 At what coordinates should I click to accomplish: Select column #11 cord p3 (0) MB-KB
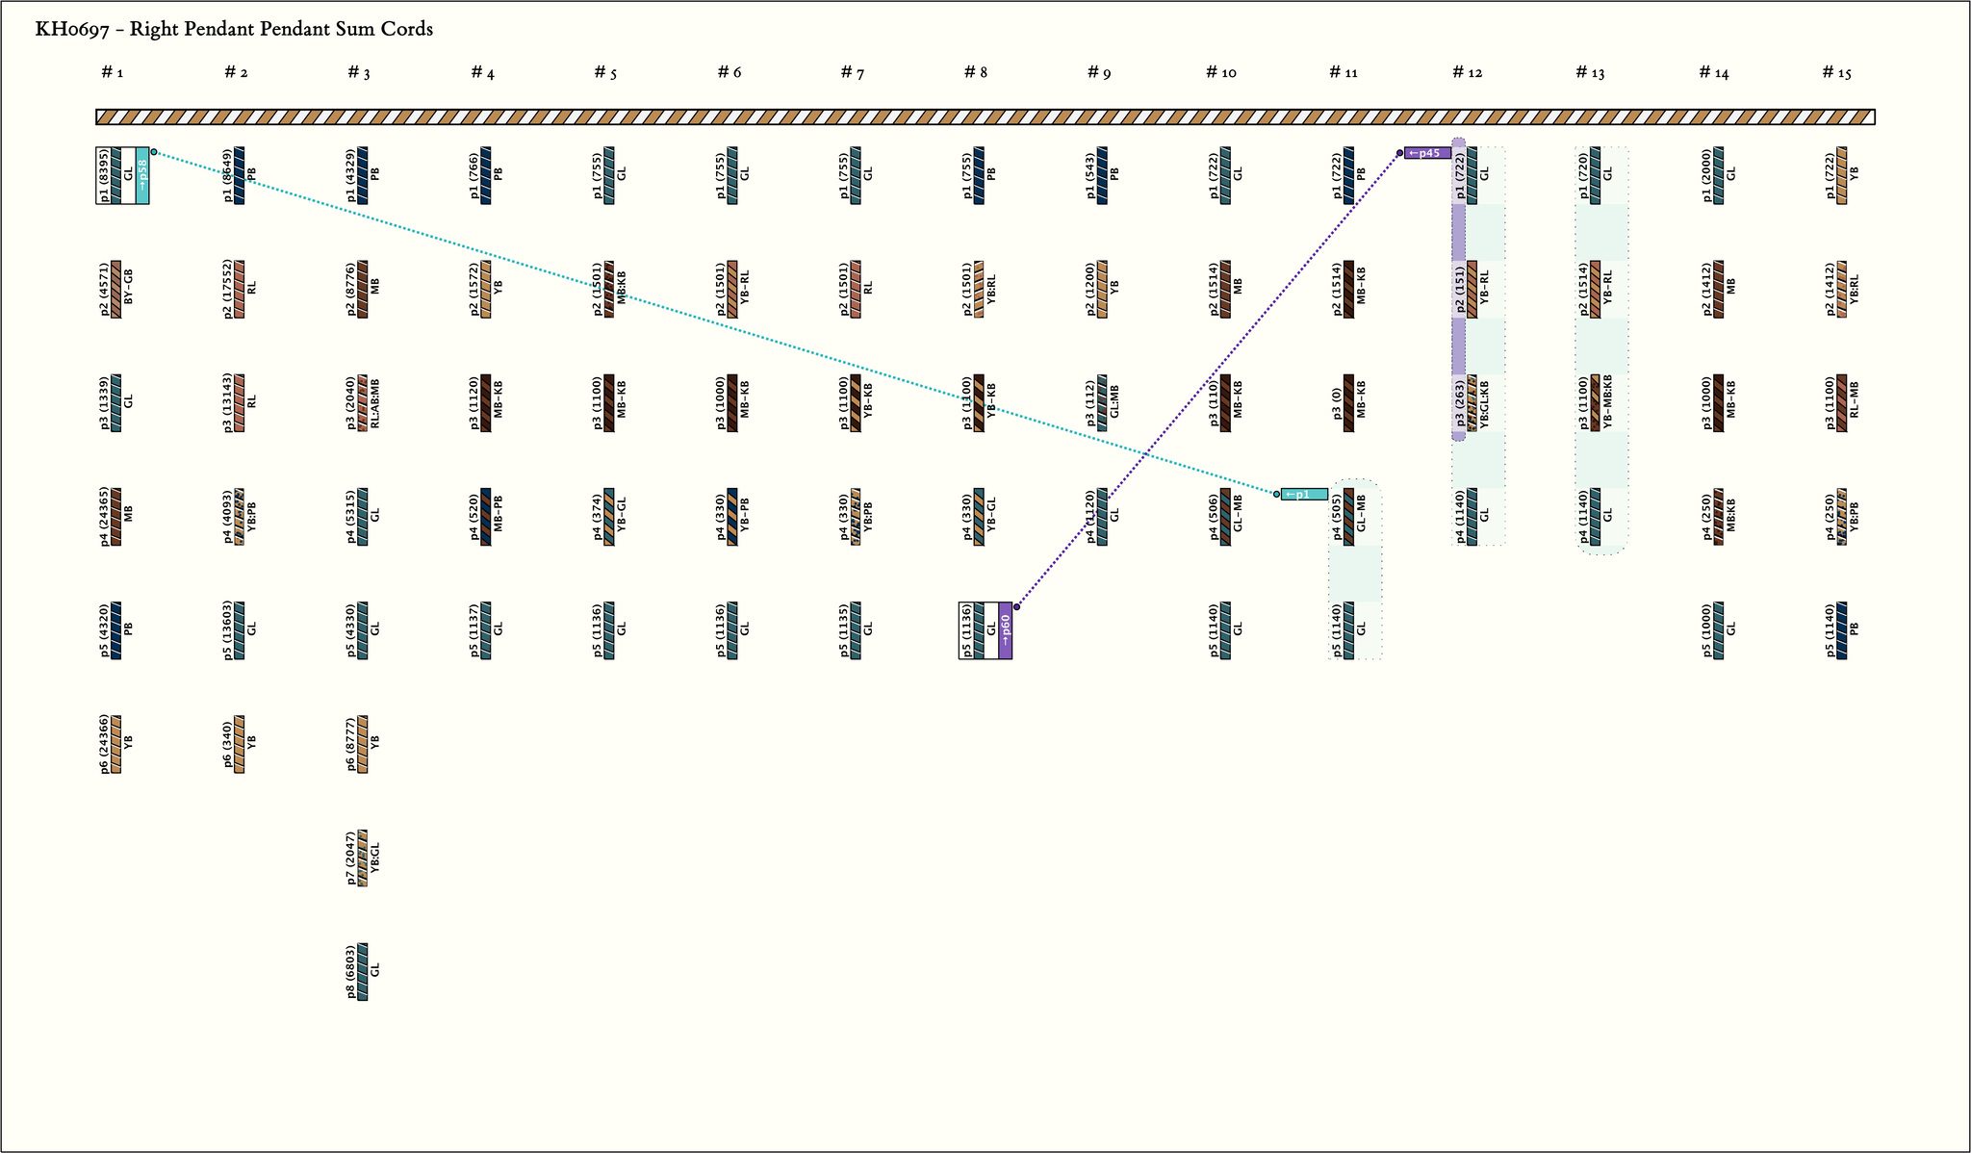coord(1349,402)
